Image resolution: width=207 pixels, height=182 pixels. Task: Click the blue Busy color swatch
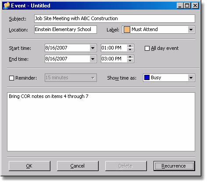[147, 77]
